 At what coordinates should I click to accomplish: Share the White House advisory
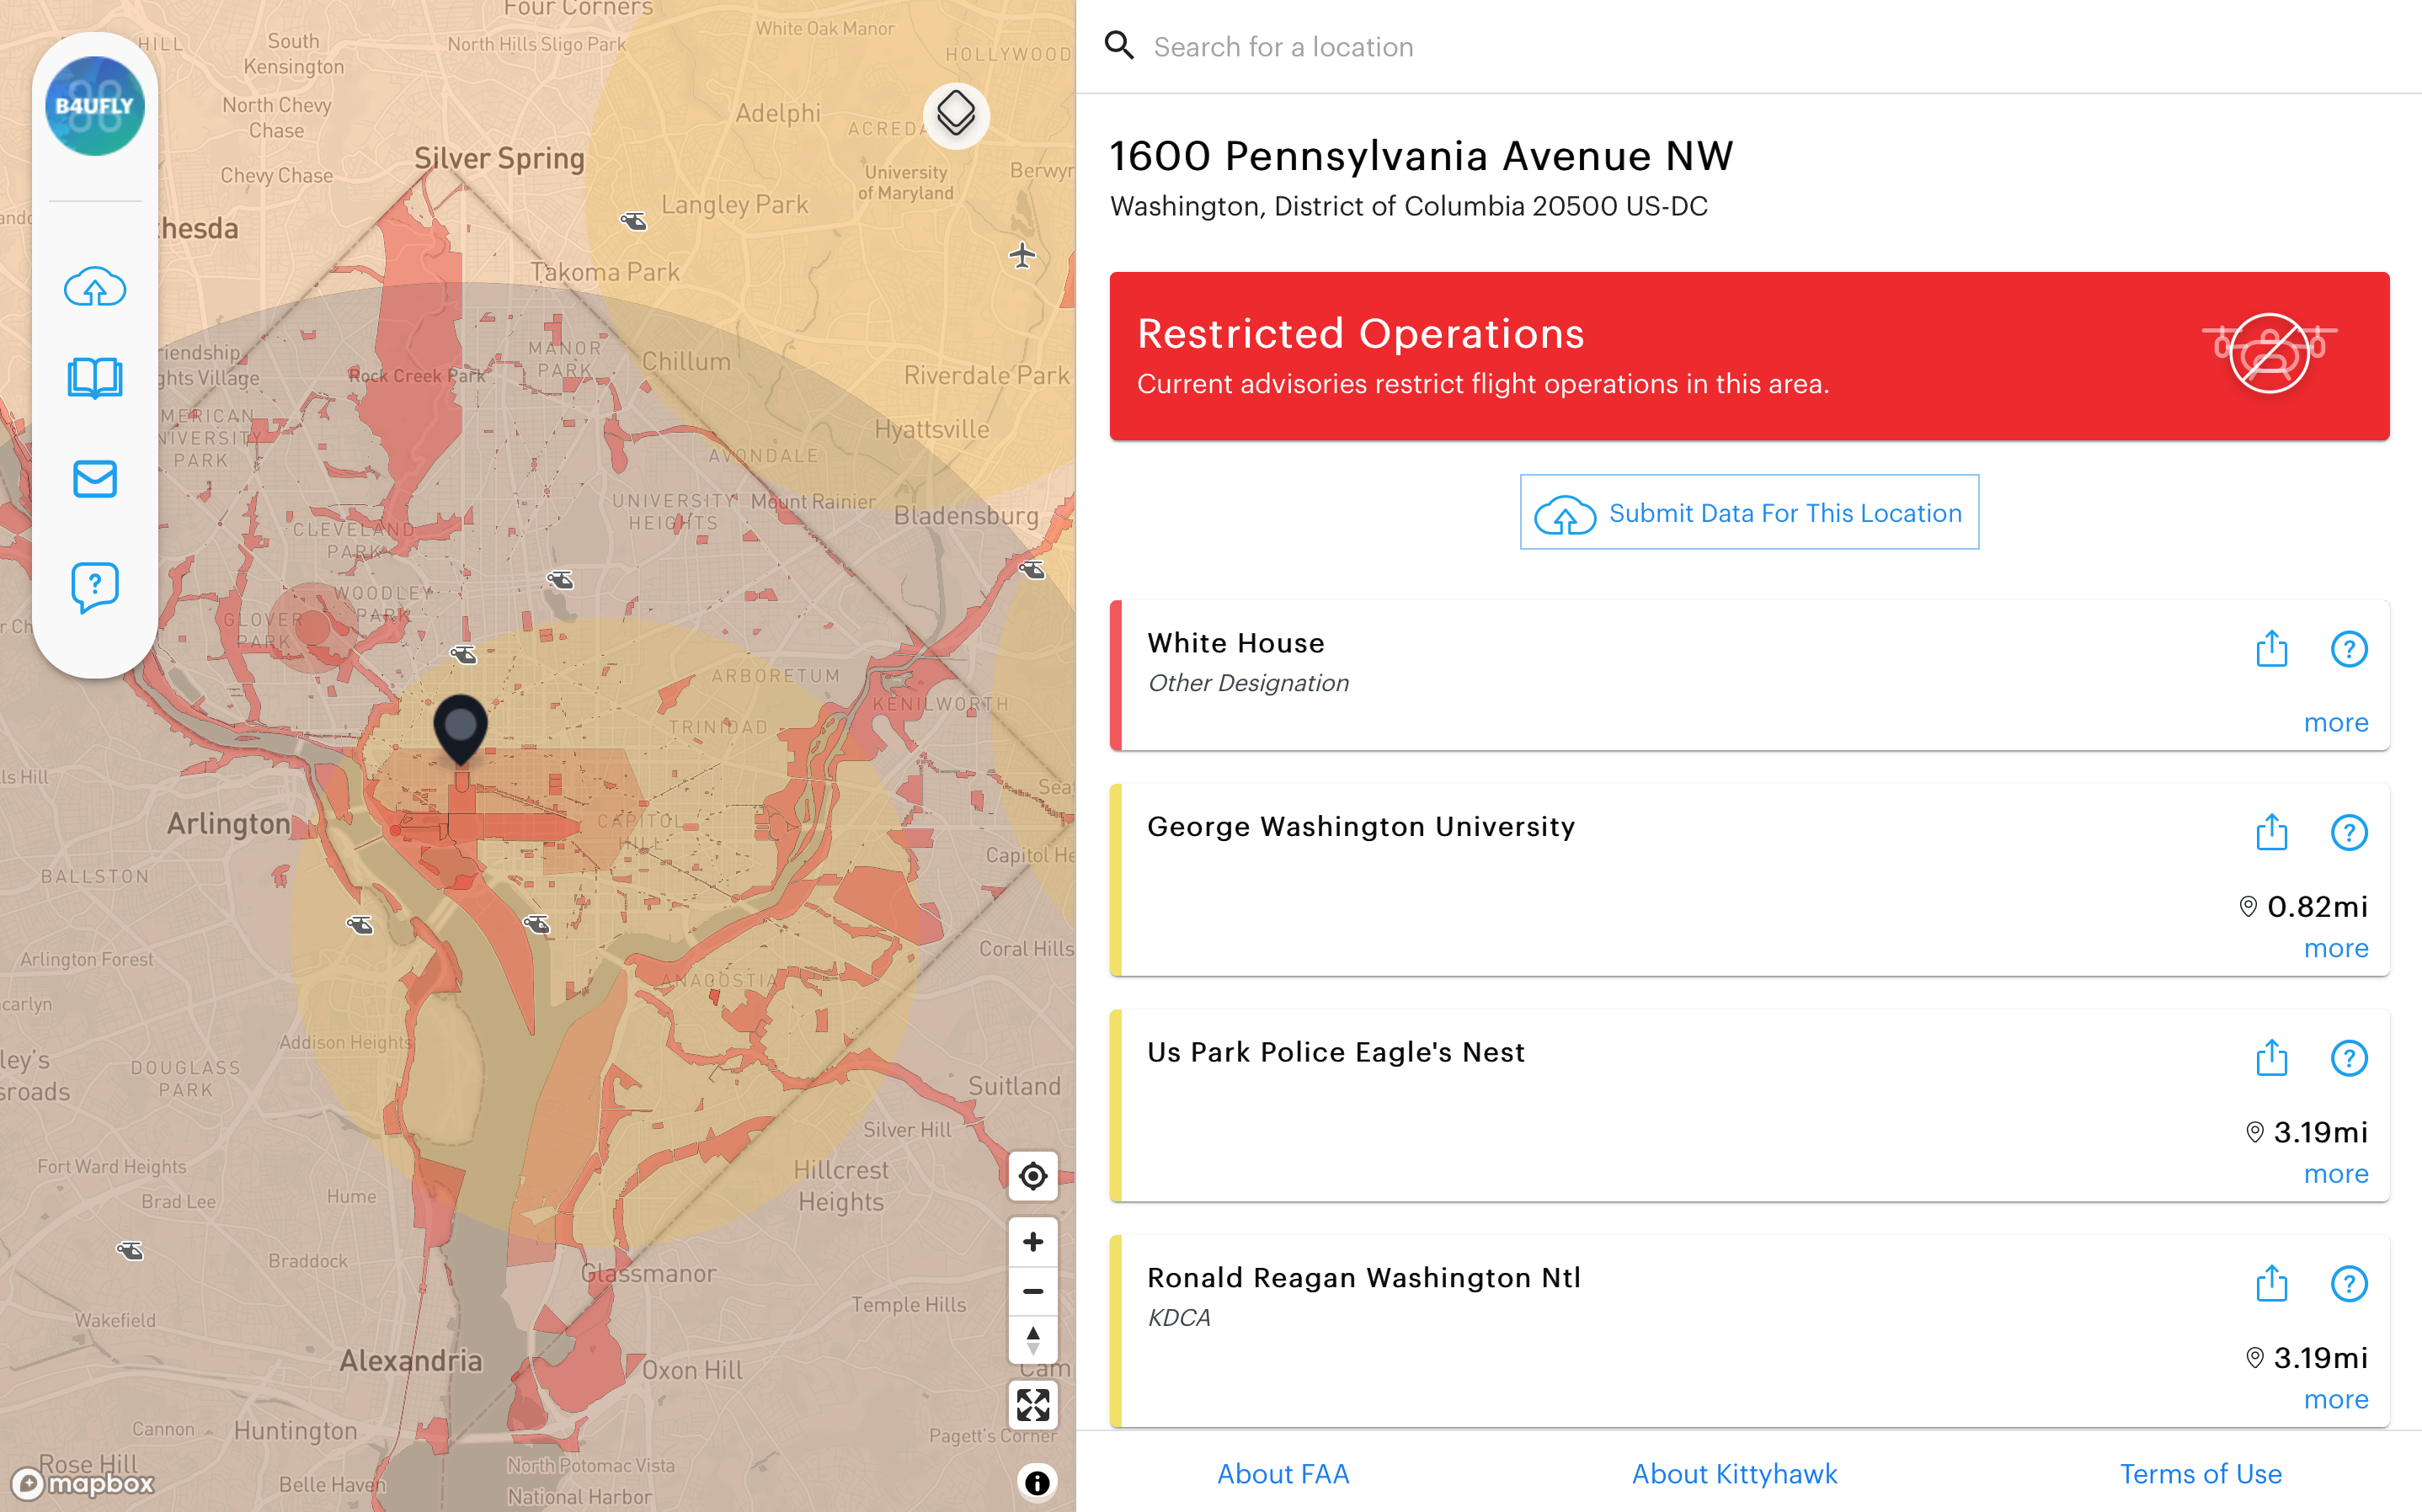[2271, 649]
